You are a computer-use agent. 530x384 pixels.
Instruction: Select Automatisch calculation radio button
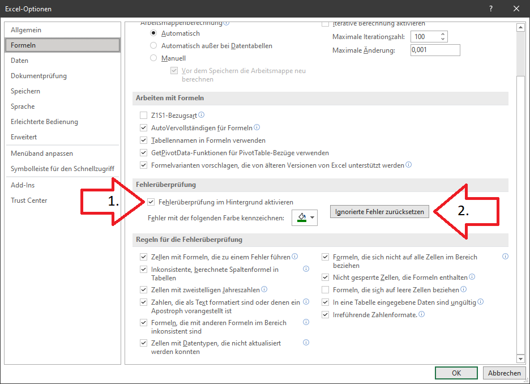[153, 33]
